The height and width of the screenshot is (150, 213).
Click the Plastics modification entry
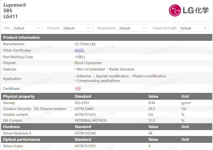pos(149,76)
